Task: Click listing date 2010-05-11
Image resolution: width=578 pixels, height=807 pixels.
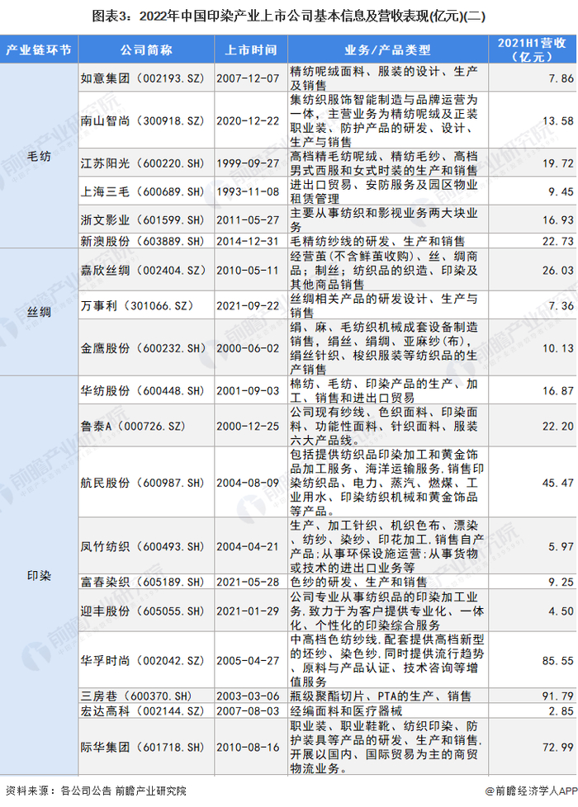Action: [248, 270]
